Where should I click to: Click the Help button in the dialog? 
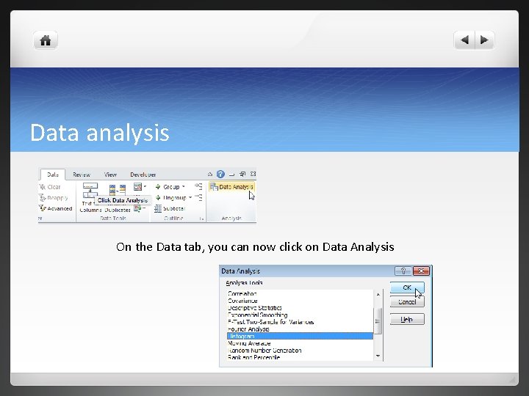(x=407, y=319)
